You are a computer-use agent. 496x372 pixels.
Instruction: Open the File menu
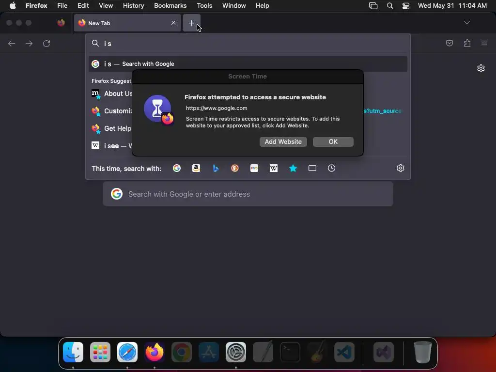tap(62, 6)
